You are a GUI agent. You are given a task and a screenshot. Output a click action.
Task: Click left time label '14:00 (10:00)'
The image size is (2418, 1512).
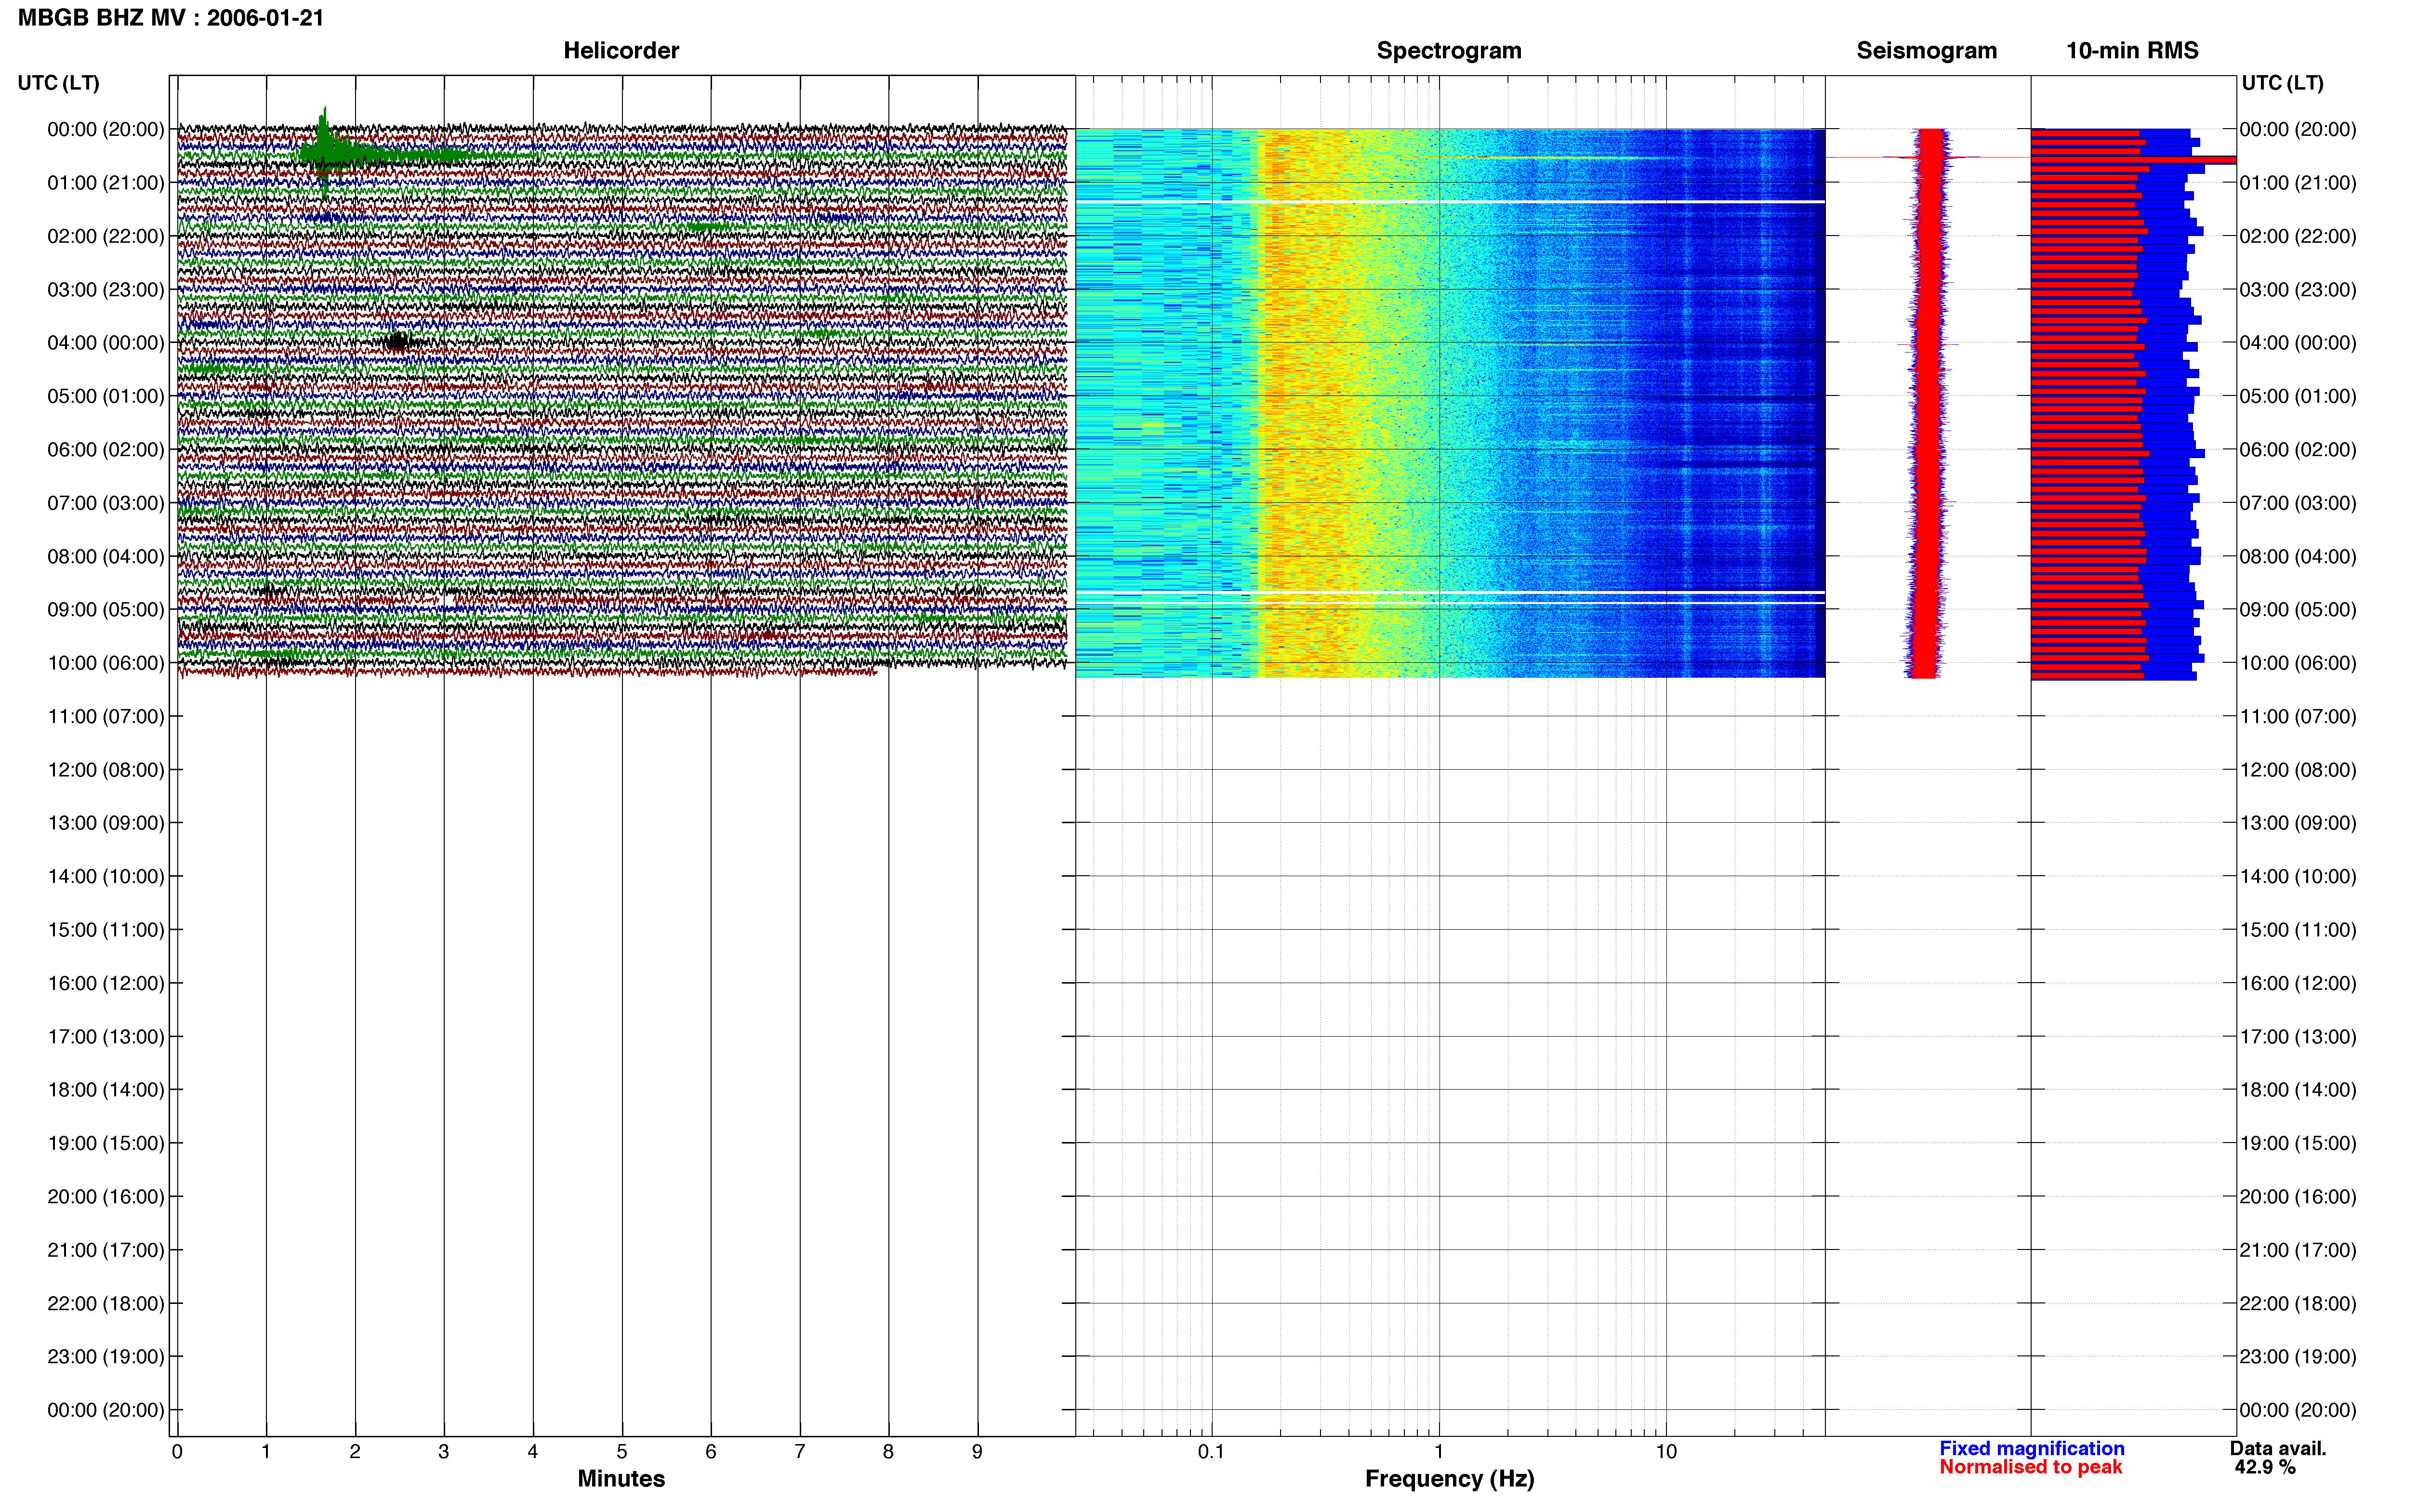tap(106, 877)
